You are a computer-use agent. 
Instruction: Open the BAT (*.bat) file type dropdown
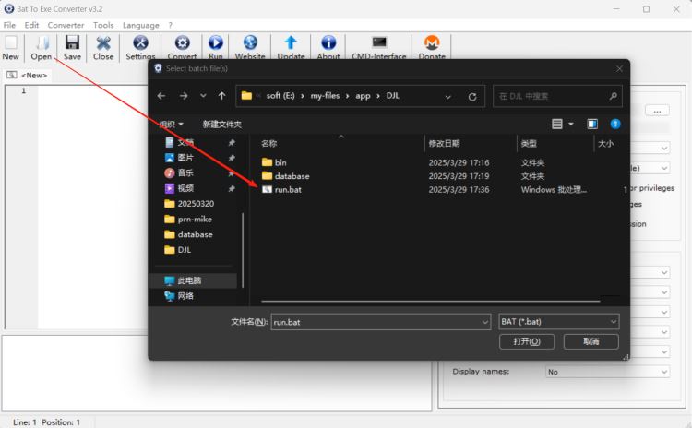(x=559, y=322)
